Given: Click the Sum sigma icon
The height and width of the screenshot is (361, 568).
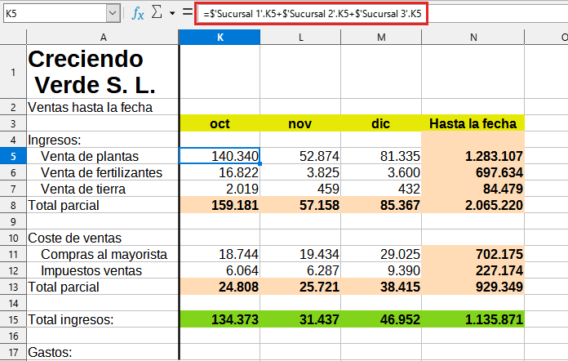Looking at the screenshot, I should click(157, 13).
